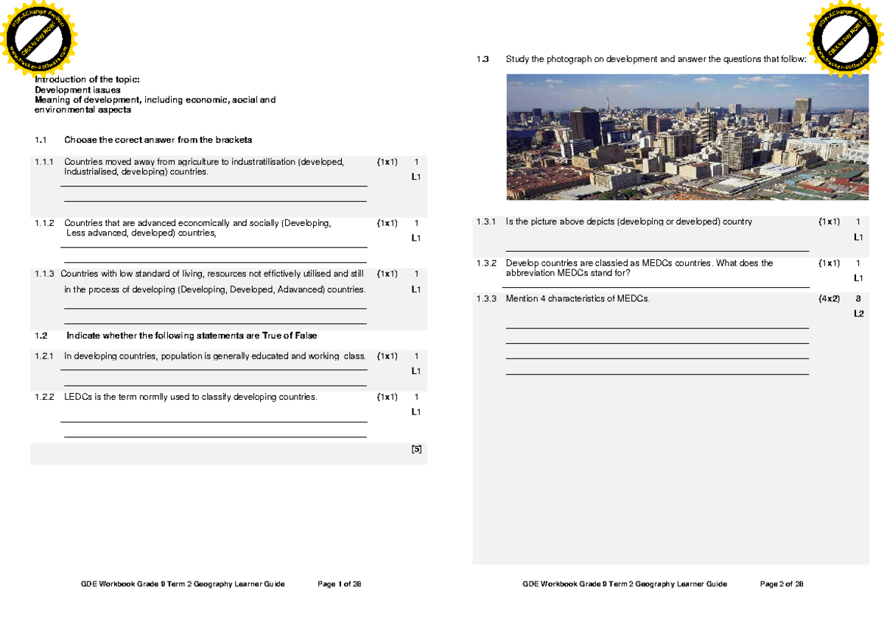Click 'Indicate whether the following statements are True' heading
Screen dimensions: 884x625
[192, 336]
